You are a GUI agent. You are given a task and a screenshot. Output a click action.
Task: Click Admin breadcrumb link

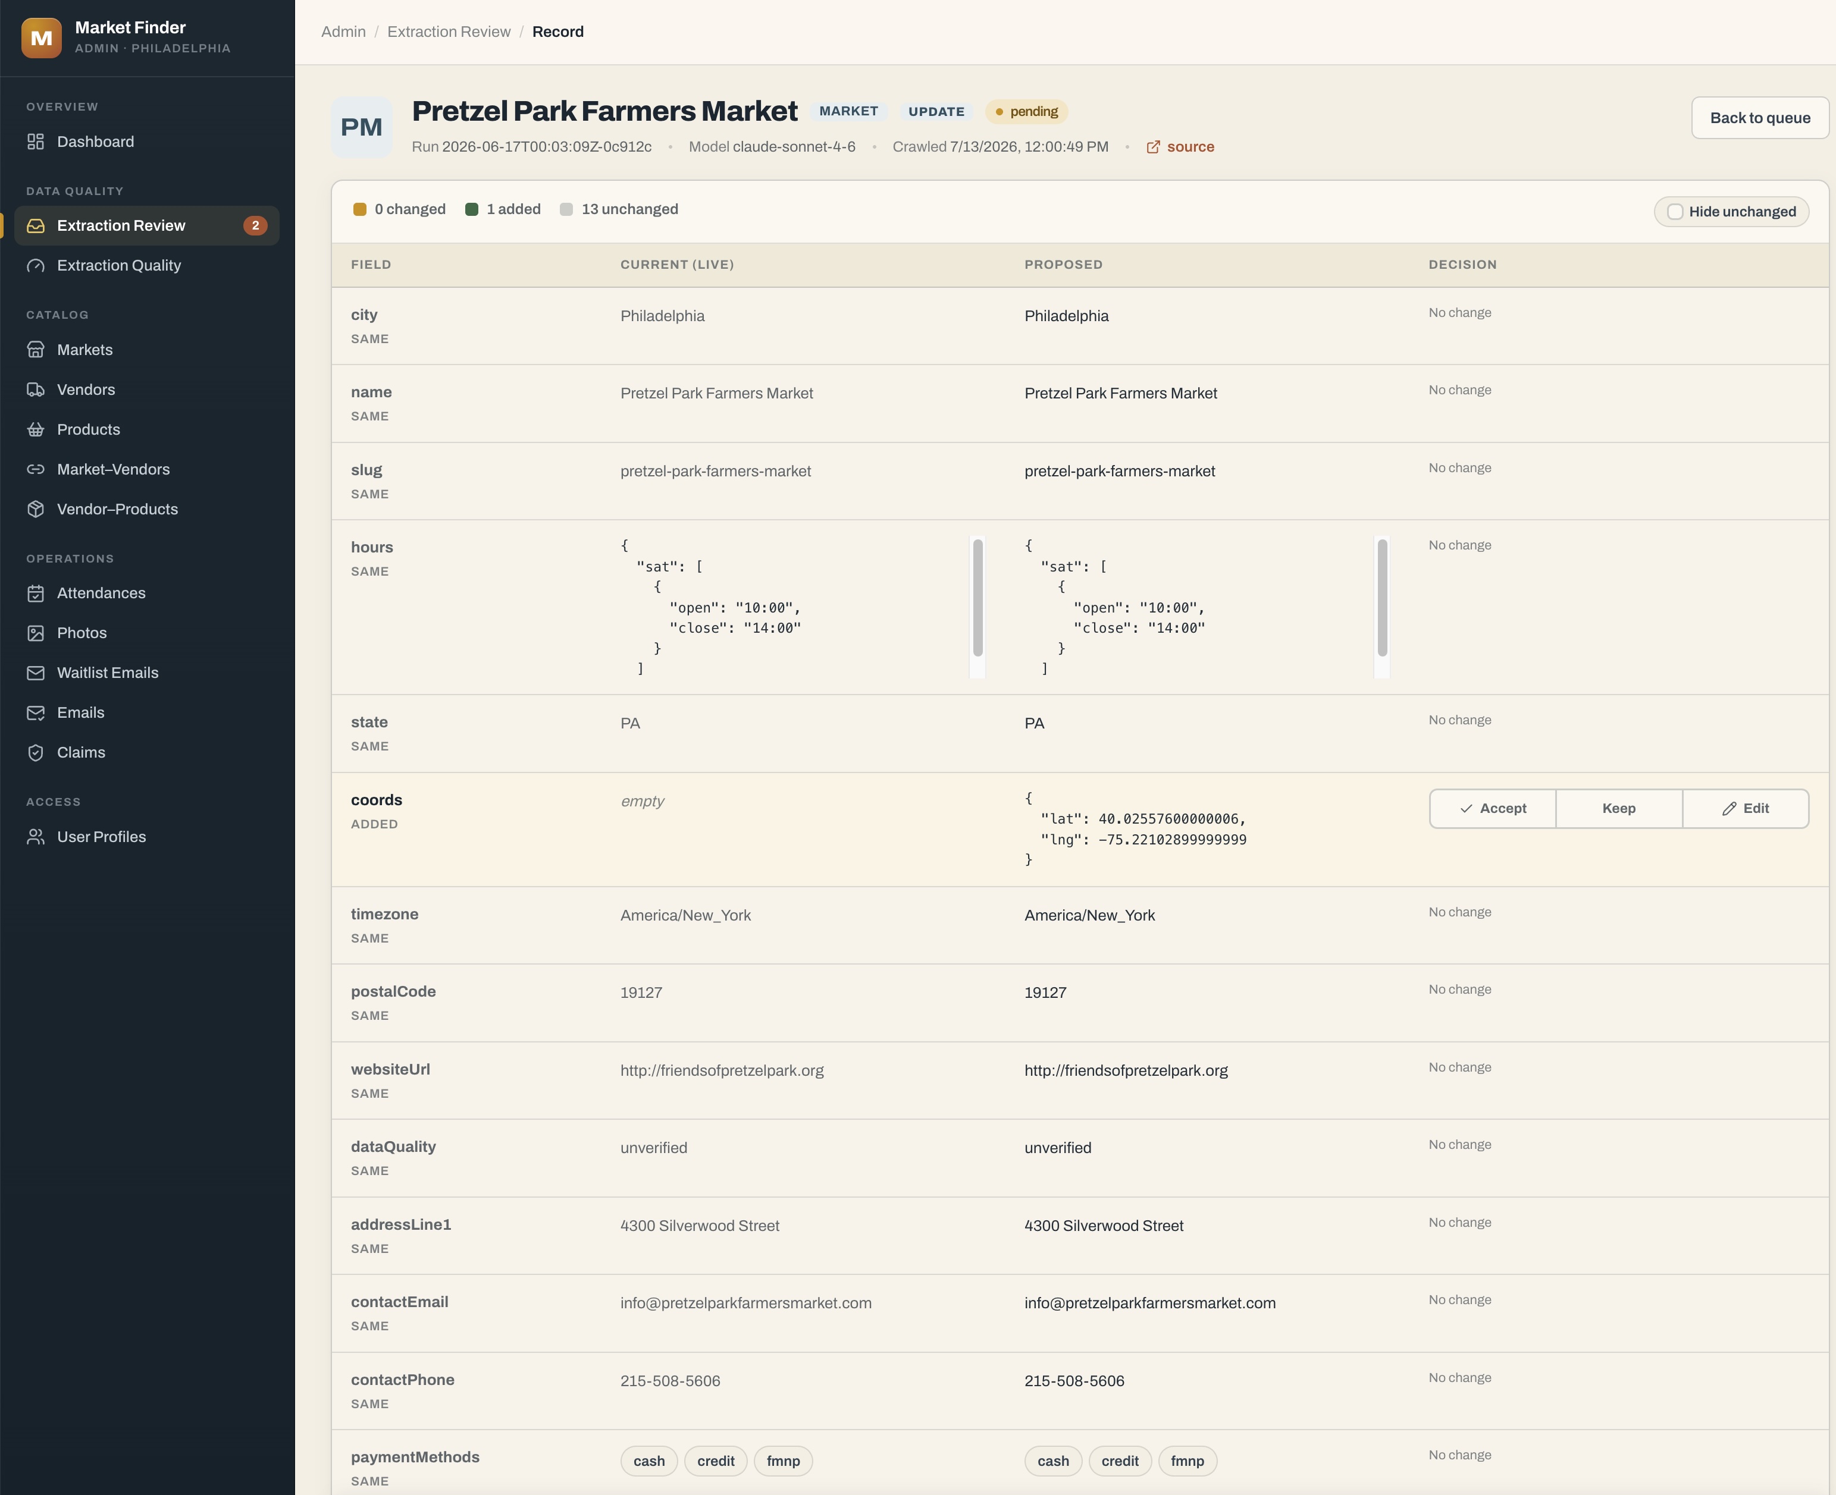[x=343, y=32]
